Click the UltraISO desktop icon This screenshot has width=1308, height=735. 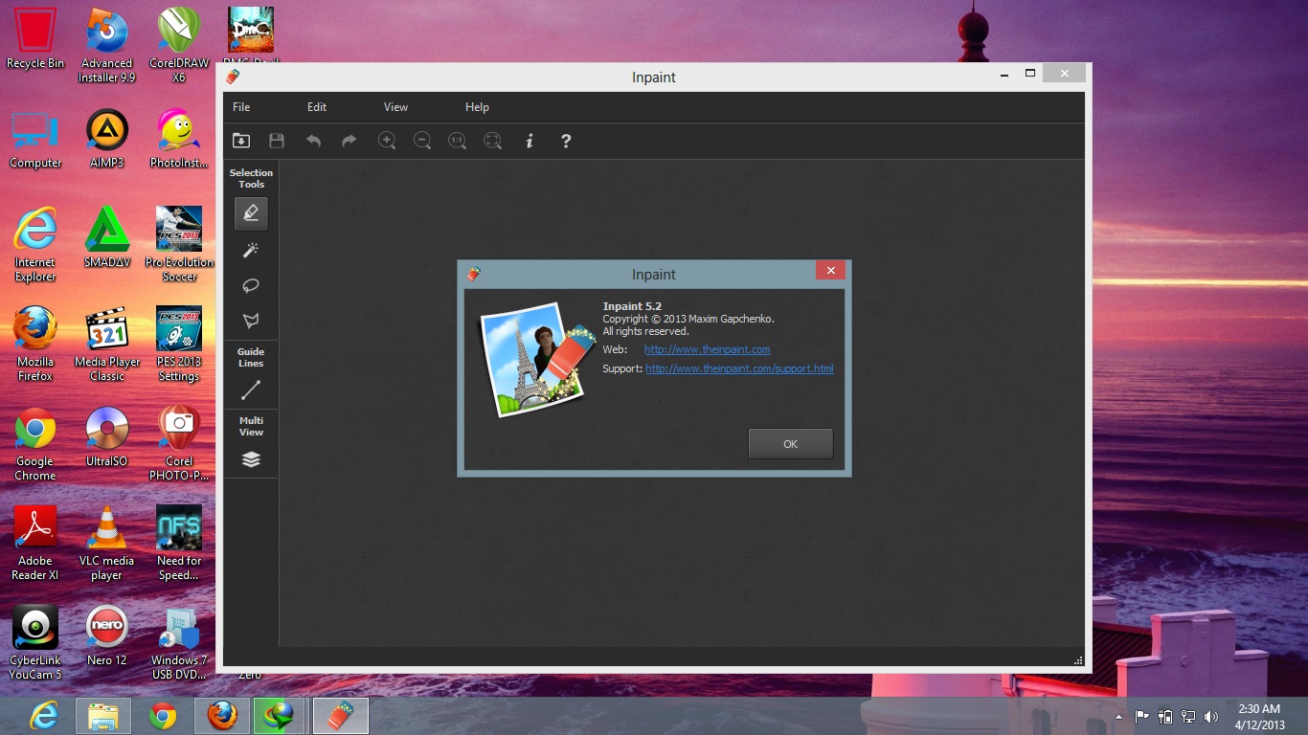tap(107, 436)
